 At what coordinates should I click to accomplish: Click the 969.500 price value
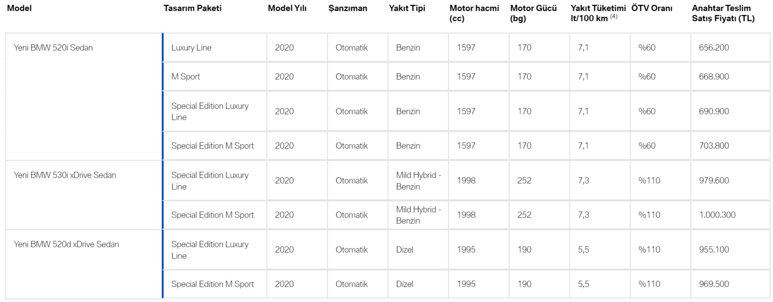click(x=714, y=284)
